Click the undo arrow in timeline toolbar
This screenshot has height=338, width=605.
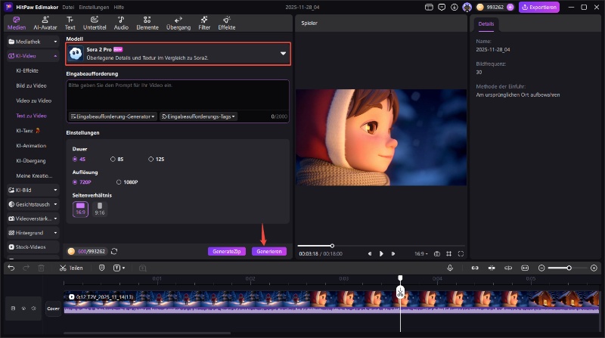click(x=11, y=268)
